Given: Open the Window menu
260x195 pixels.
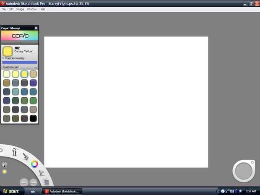Looking at the screenshot, I should coord(32,9).
